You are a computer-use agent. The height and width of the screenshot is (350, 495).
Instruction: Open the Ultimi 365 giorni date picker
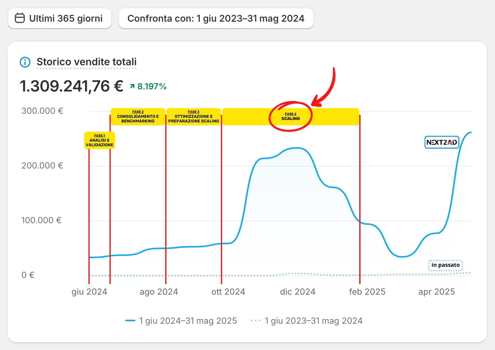[60, 19]
